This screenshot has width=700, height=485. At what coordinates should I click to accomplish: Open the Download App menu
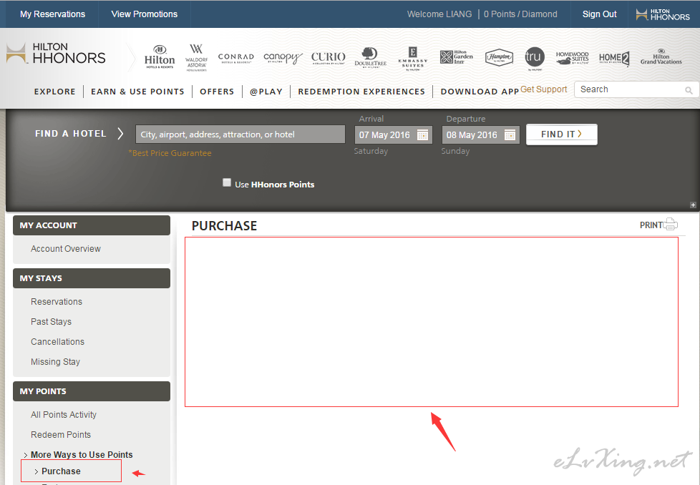click(480, 92)
